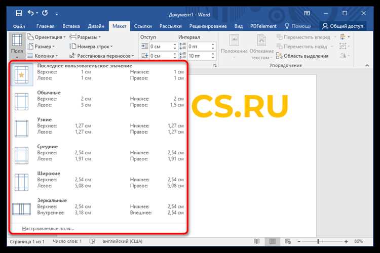Click the star margins thumbnail icon
The width and height of the screenshot is (380, 253).
pyautogui.click(x=22, y=75)
